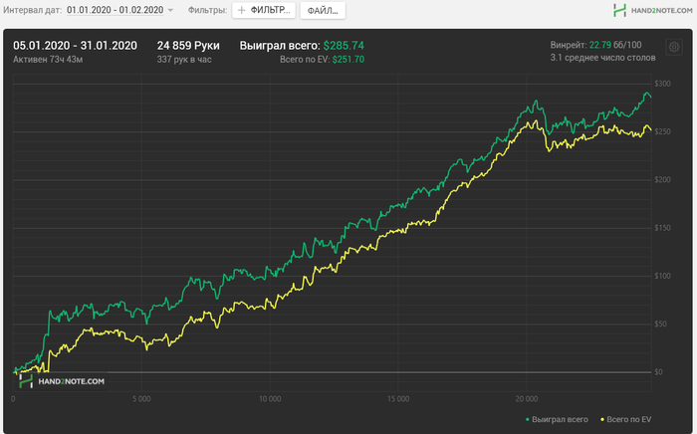Click the winrate value 22.79 бб/100
Image resolution: width=697 pixels, height=434 pixels.
[615, 45]
